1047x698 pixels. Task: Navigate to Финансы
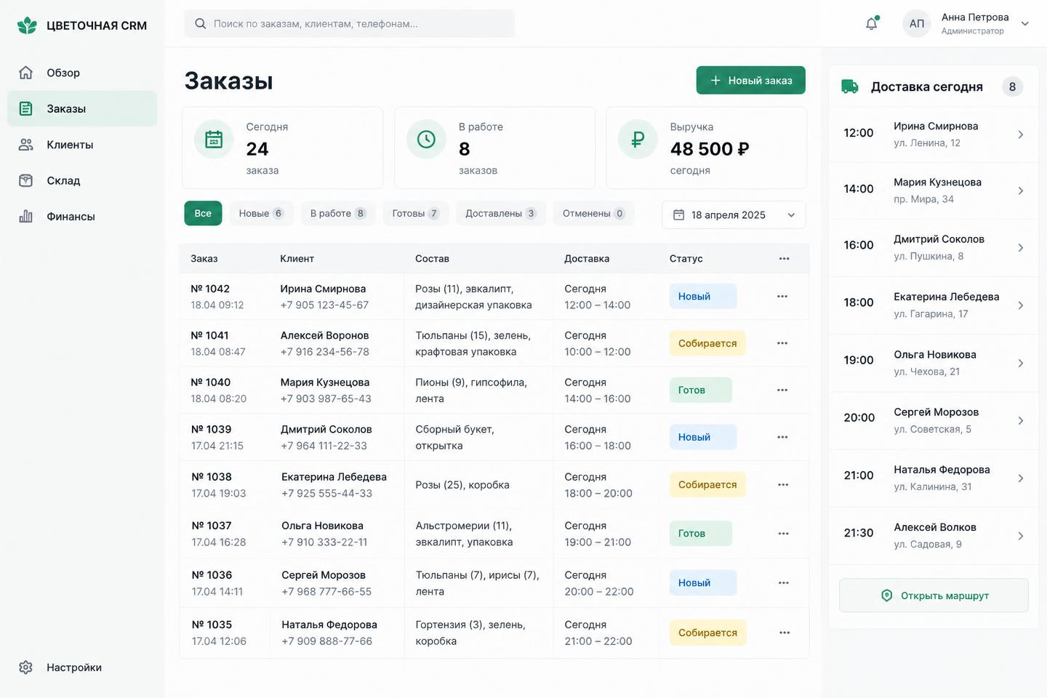[x=82, y=217]
